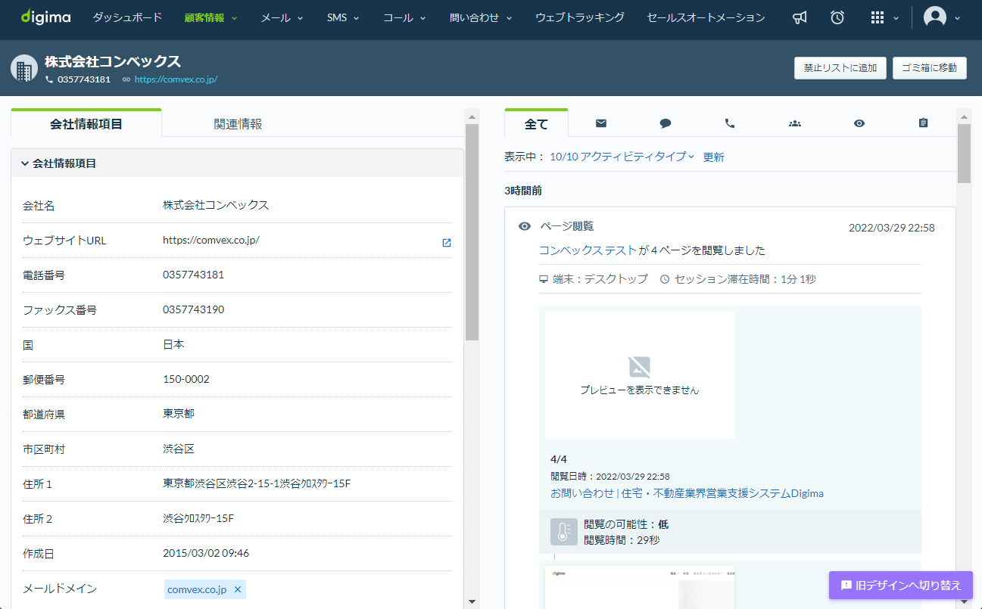Open the megaphone announcements icon
Viewport: 982px width, 609px height.
point(800,17)
